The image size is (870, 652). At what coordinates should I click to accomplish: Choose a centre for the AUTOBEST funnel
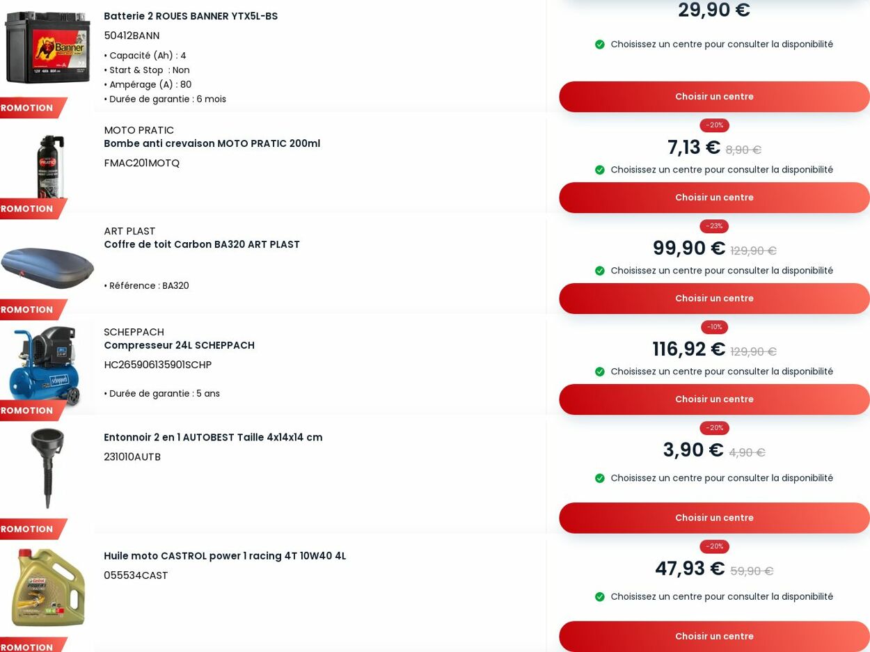[714, 518]
